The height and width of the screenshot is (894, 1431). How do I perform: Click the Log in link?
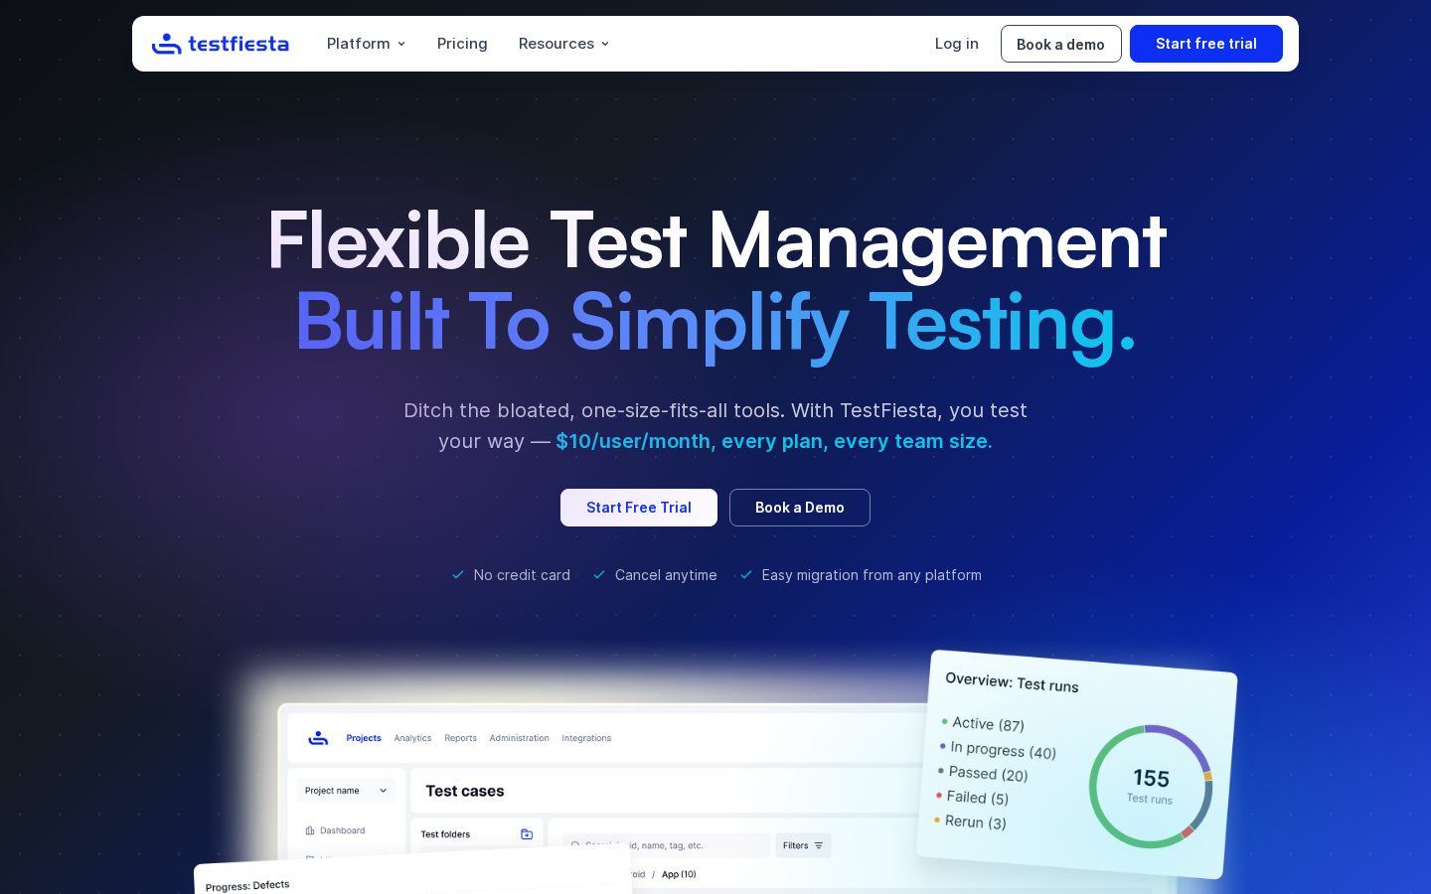pyautogui.click(x=957, y=44)
